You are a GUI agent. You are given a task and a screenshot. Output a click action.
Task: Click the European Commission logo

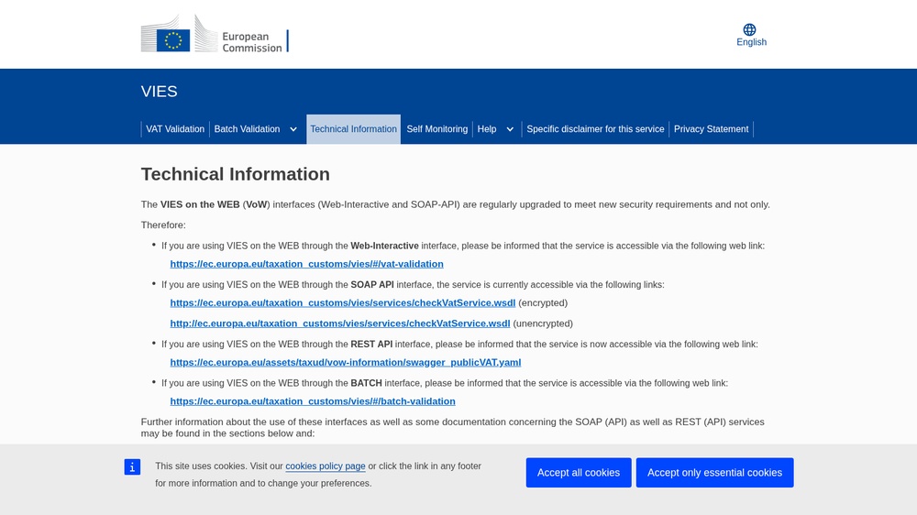215,34
